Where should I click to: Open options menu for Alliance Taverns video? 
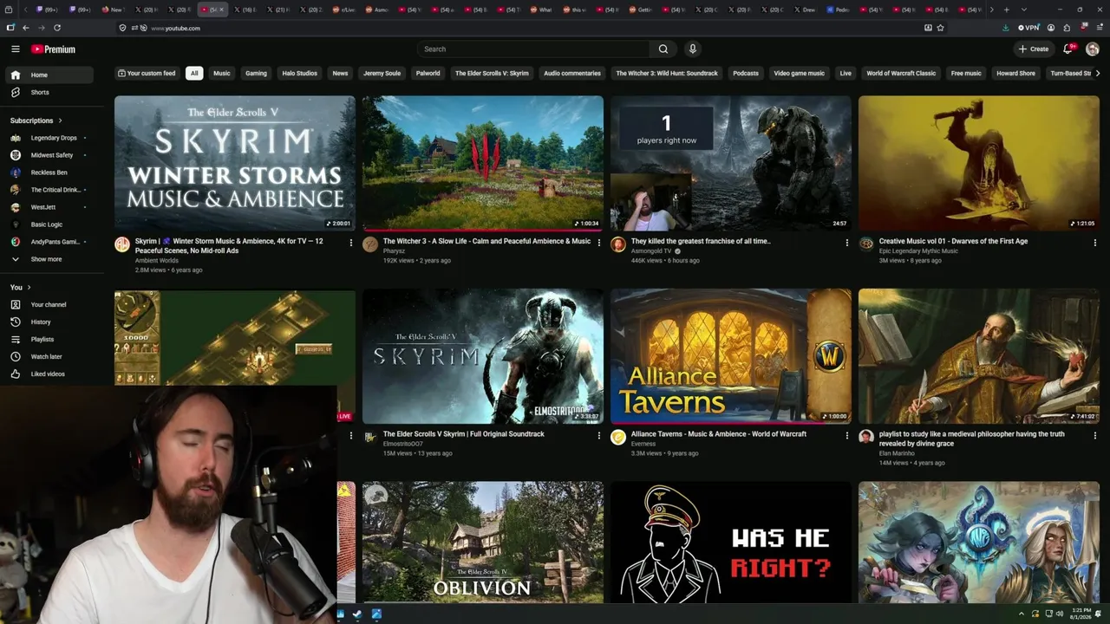click(x=847, y=435)
